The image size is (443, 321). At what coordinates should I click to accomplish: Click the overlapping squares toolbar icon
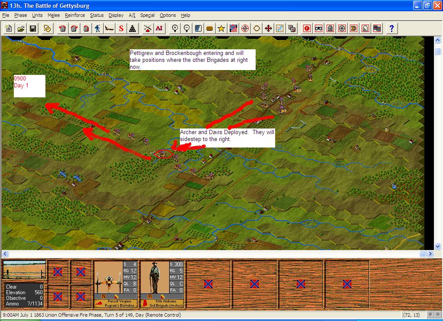292,28
